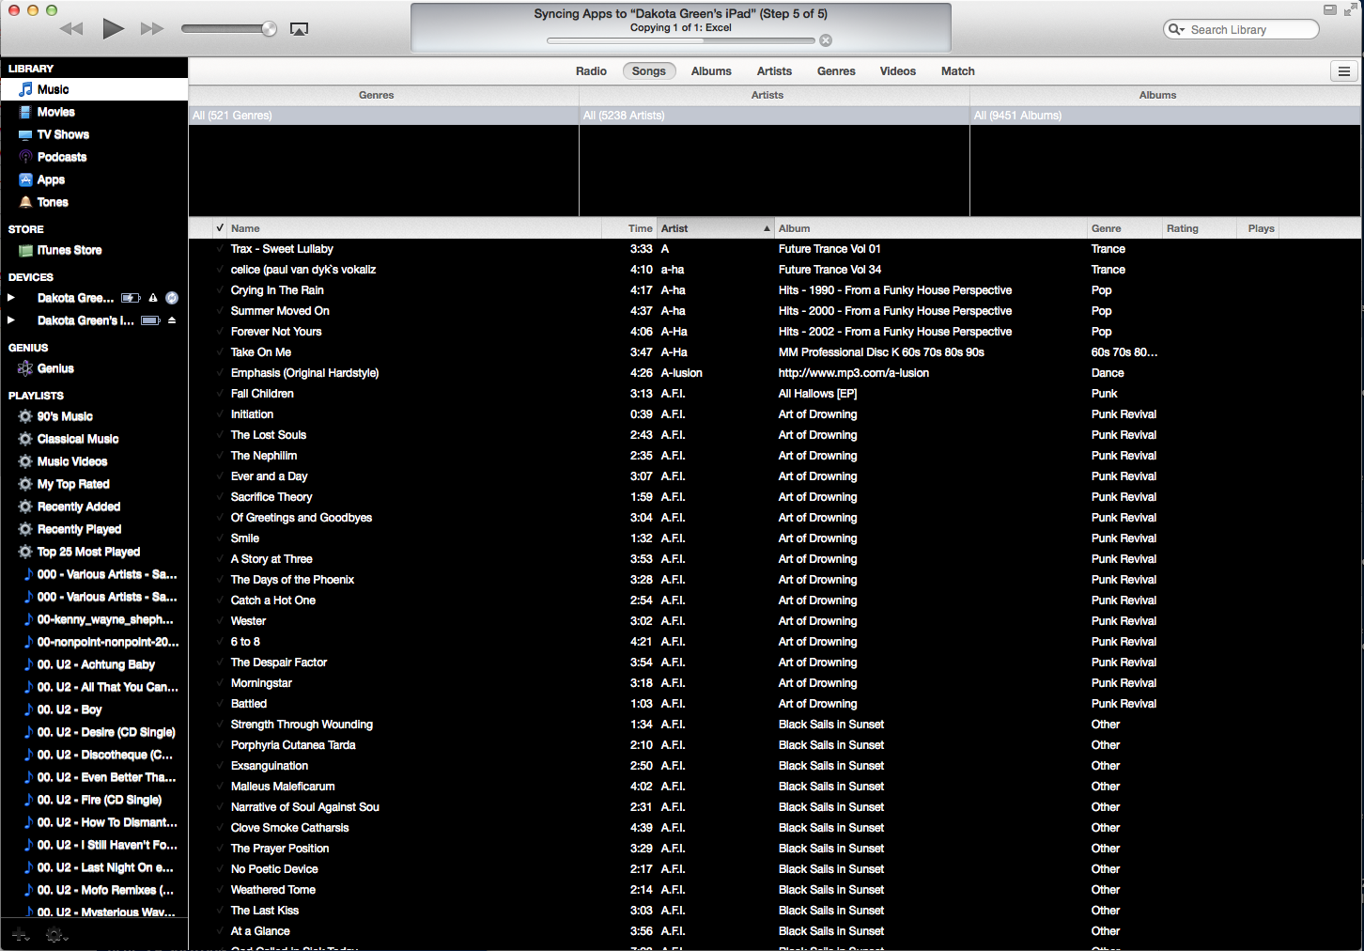Sort by the Rating column header
1364x951 pixels.
(x=1199, y=228)
